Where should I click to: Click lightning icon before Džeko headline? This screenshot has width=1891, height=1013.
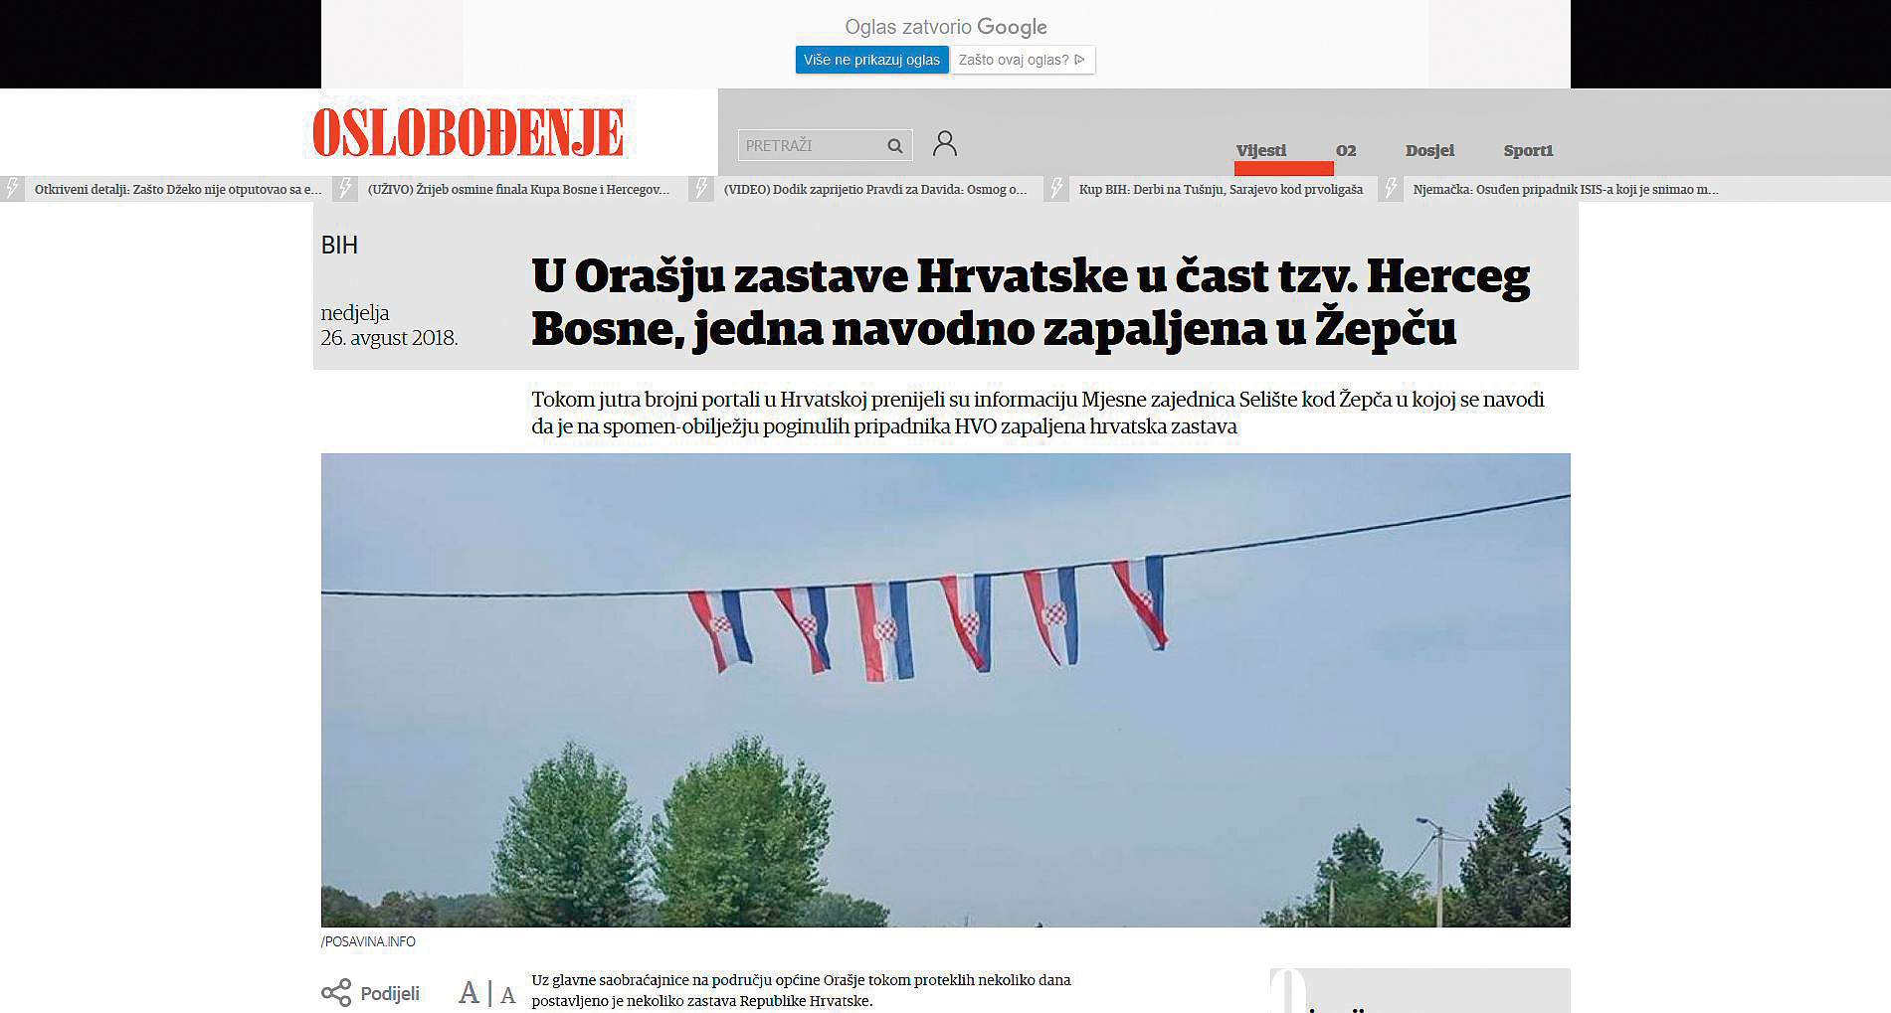[13, 189]
